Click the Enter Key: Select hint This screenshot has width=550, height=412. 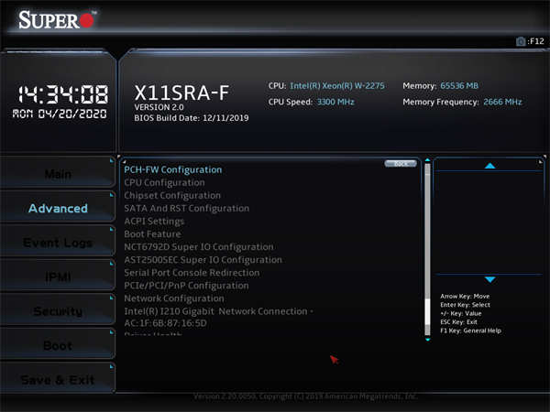(x=465, y=305)
